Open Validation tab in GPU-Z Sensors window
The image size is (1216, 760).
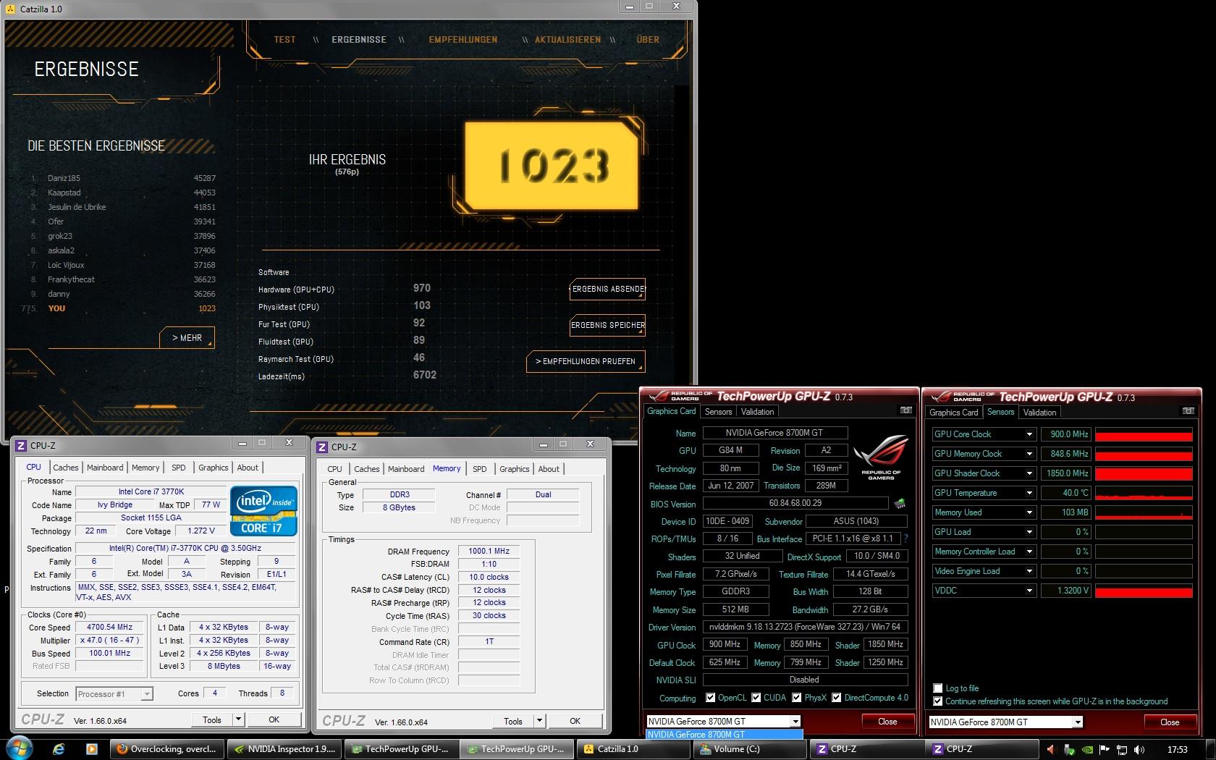(x=1039, y=413)
